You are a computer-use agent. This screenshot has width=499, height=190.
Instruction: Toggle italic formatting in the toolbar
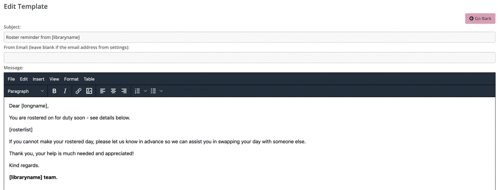[x=65, y=91]
